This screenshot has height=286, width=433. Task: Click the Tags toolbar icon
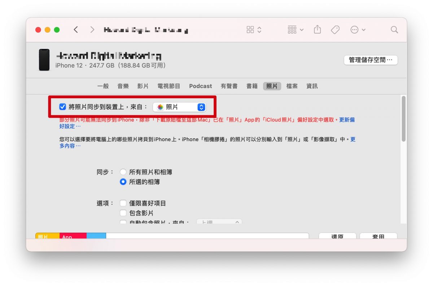(335, 30)
